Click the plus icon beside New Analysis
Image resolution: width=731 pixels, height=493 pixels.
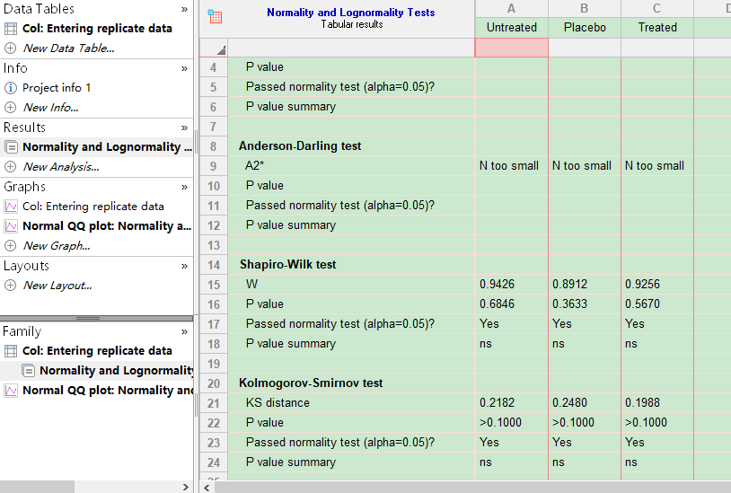11,167
